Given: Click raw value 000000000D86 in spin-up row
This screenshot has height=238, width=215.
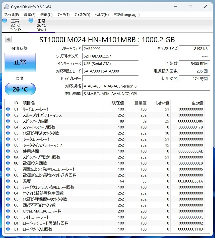Looking at the screenshot, I should tap(190, 121).
